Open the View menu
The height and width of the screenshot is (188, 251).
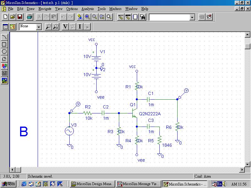[x=59, y=9]
